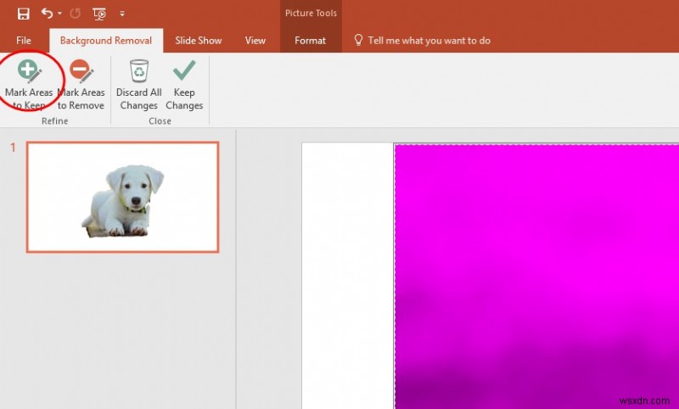Select Mark Areas to Keep tool
The width and height of the screenshot is (679, 409).
[x=29, y=85]
